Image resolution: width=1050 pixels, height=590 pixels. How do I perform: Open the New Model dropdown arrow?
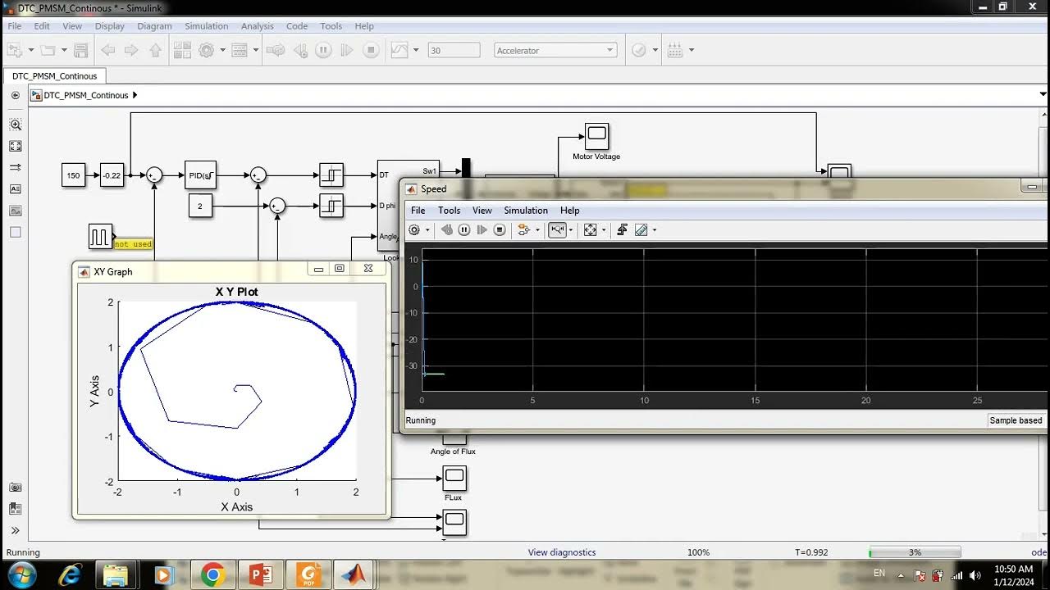[31, 50]
